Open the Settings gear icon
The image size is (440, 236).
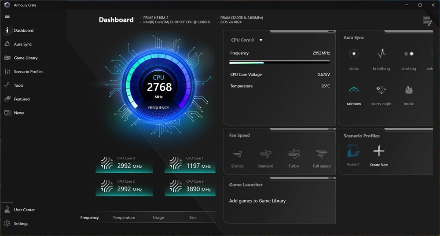pyautogui.click(x=7, y=223)
